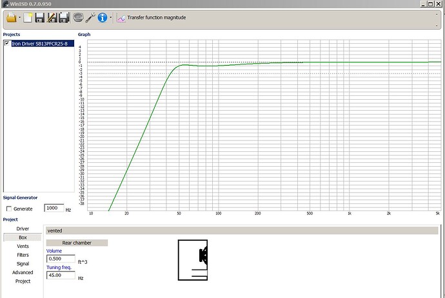Click the ft^3 volume unit label

pos(83,262)
